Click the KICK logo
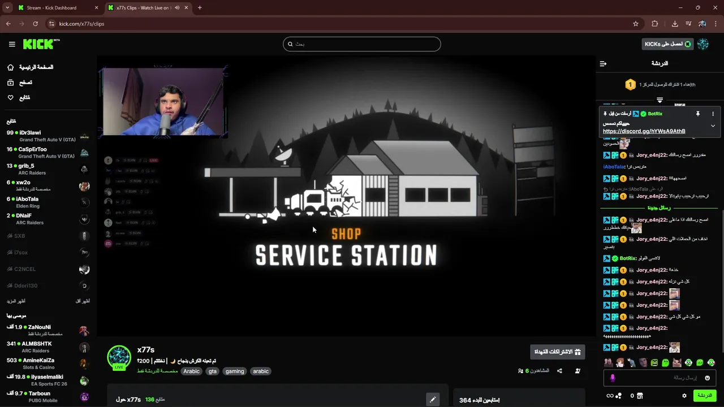This screenshot has height=407, width=724. click(41, 44)
